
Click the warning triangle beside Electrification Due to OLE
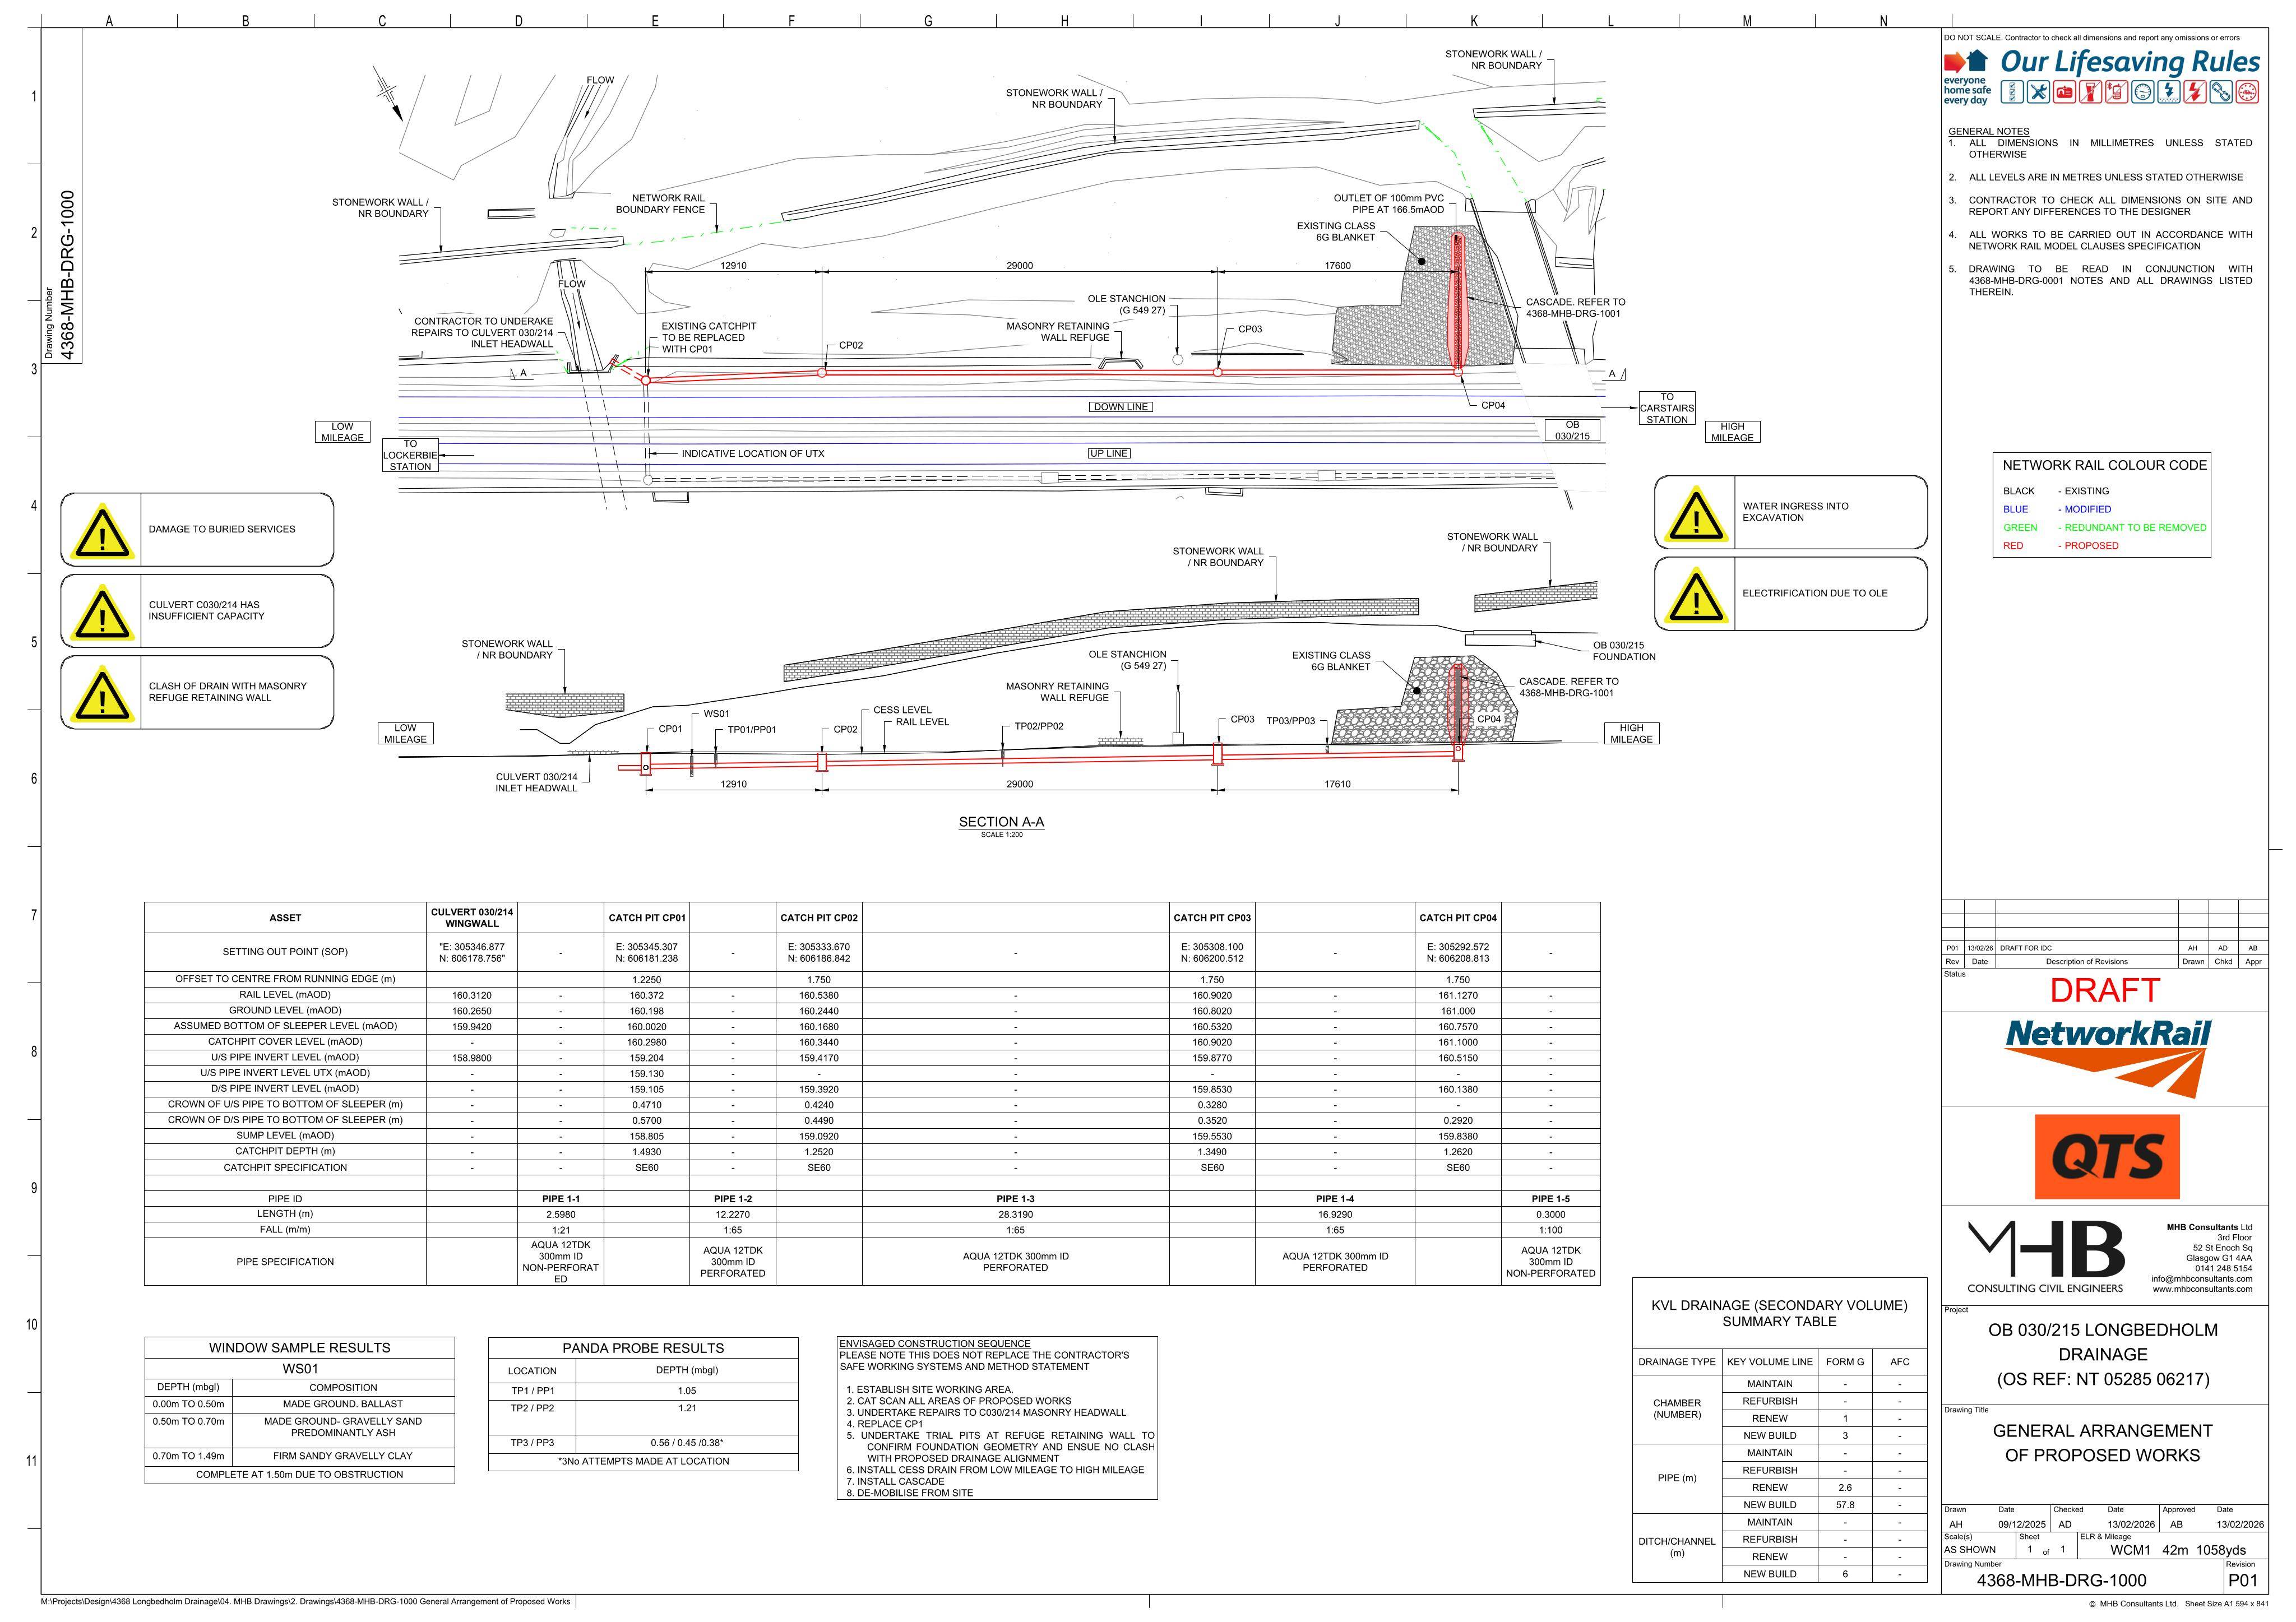click(1695, 595)
